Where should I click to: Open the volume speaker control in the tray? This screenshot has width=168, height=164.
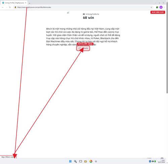[153, 161]
